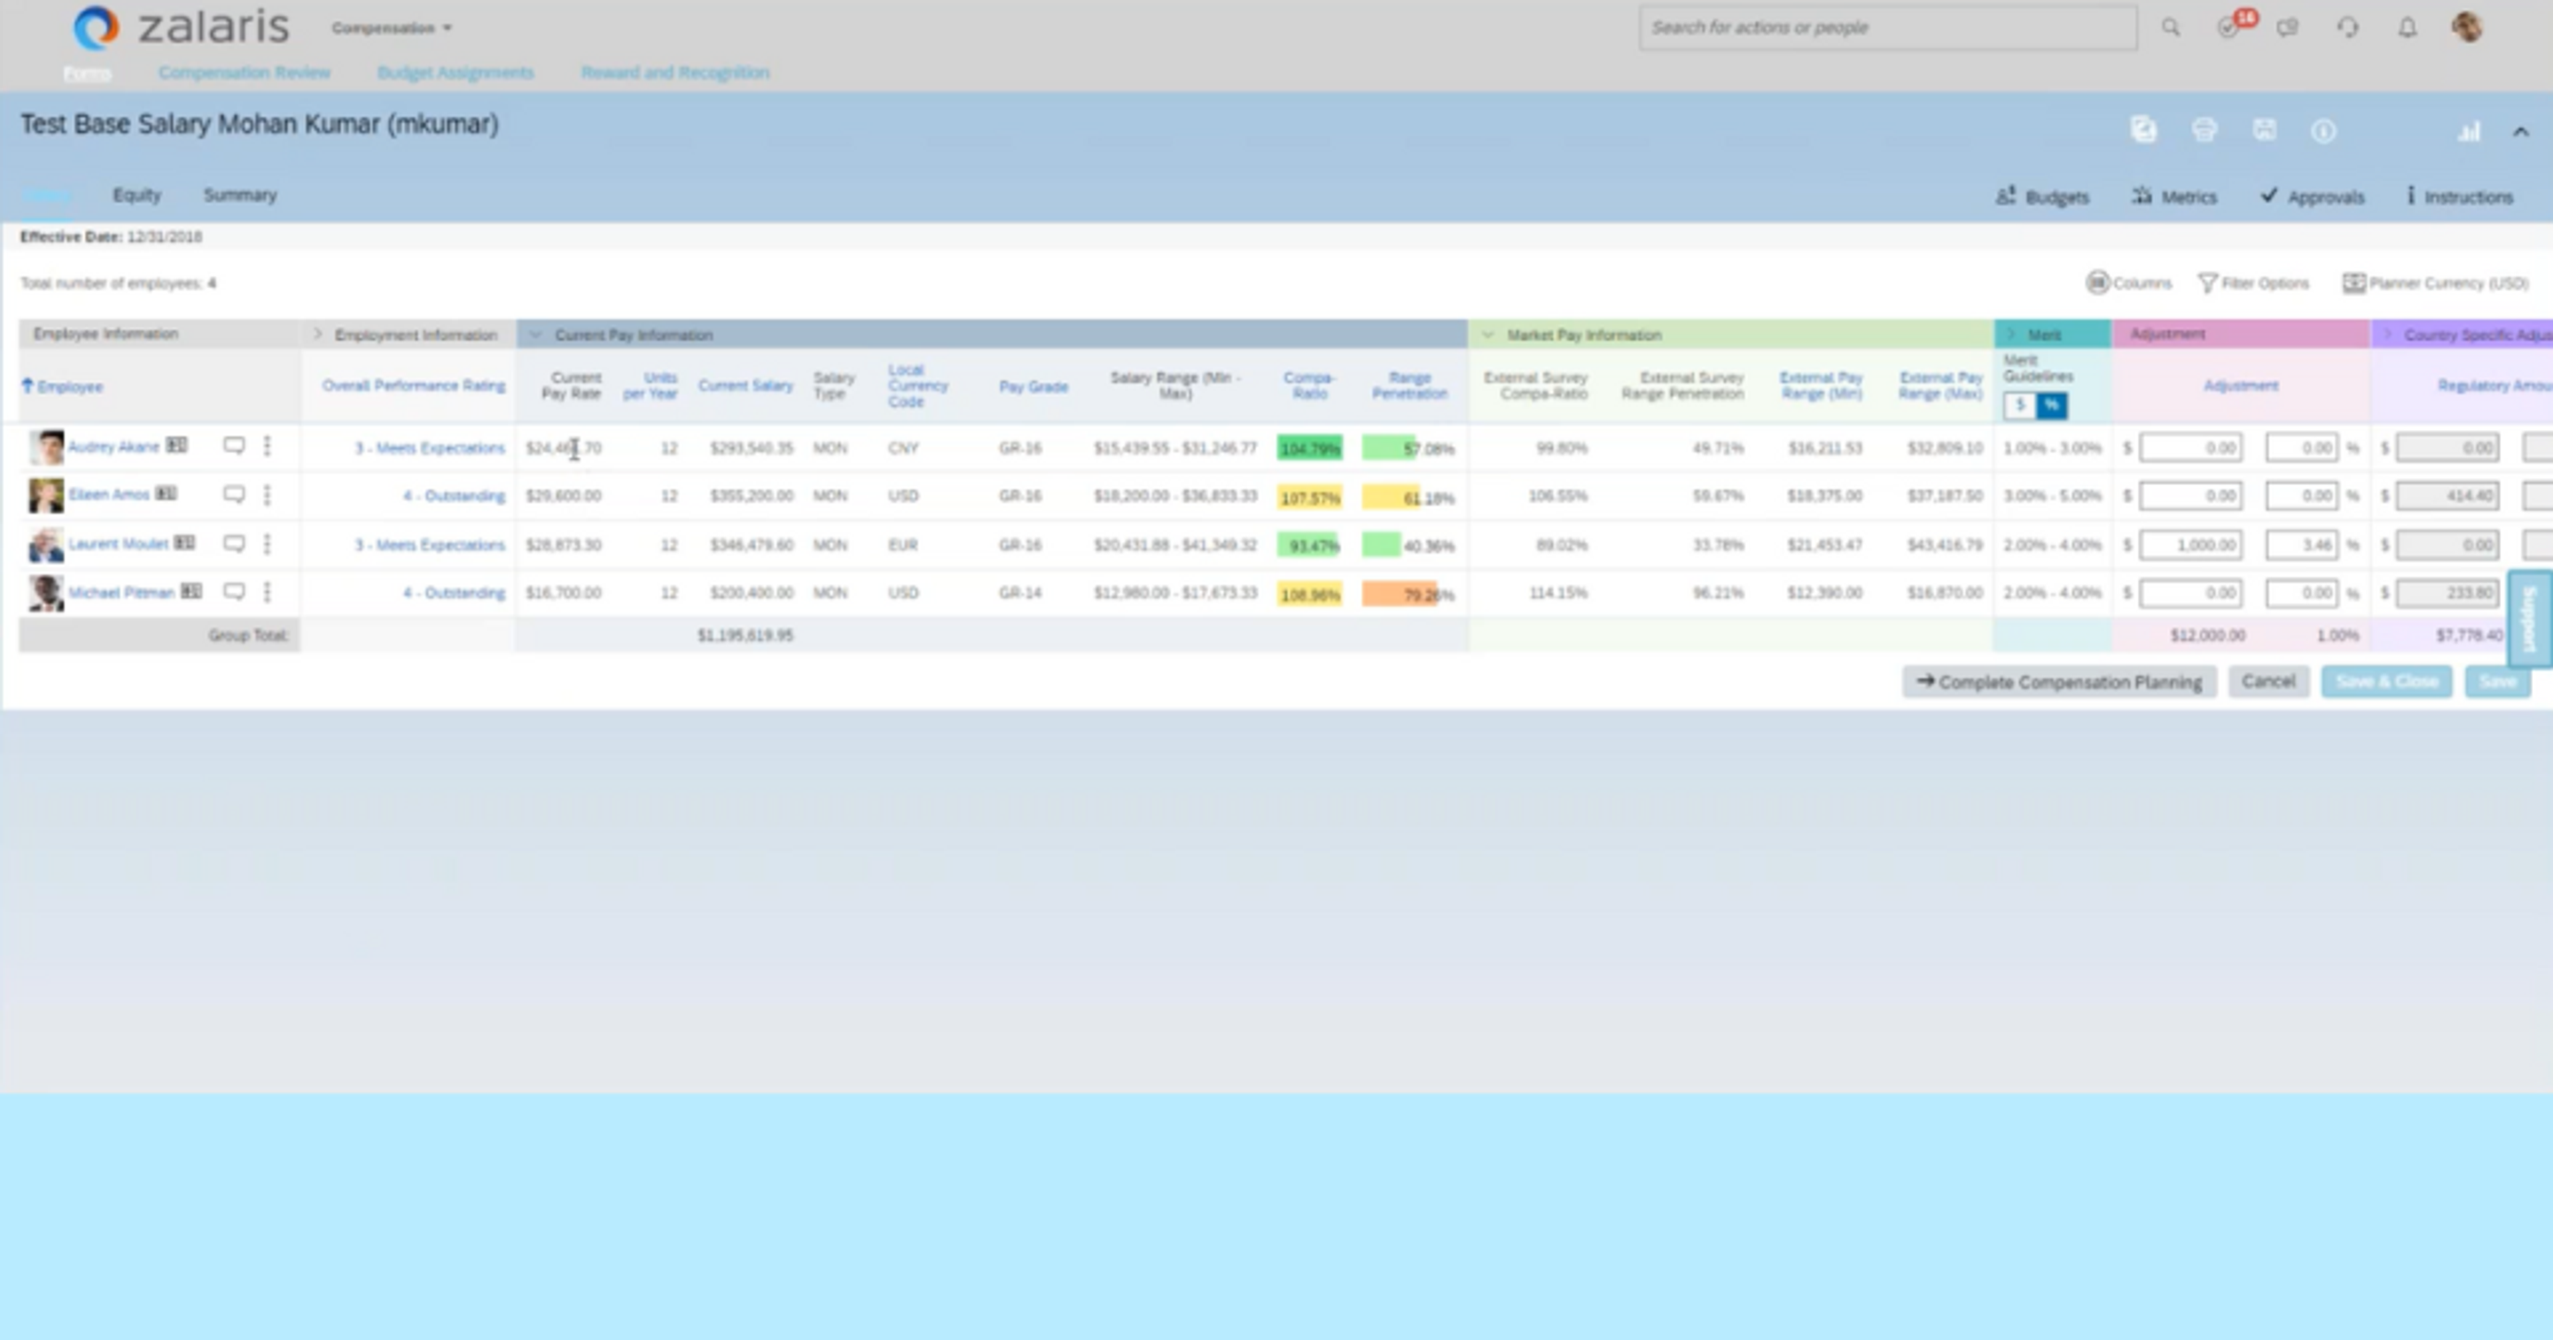Open three-dot menu for Laurent Moulet
Viewport: 2553px width, 1340px height.
[267, 543]
